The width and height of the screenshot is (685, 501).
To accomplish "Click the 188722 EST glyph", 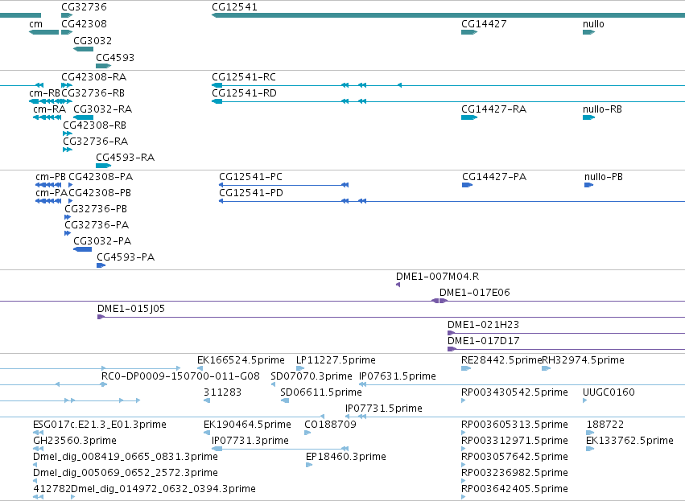I will [590, 433].
